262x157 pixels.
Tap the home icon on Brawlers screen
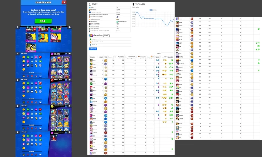tap(70, 27)
